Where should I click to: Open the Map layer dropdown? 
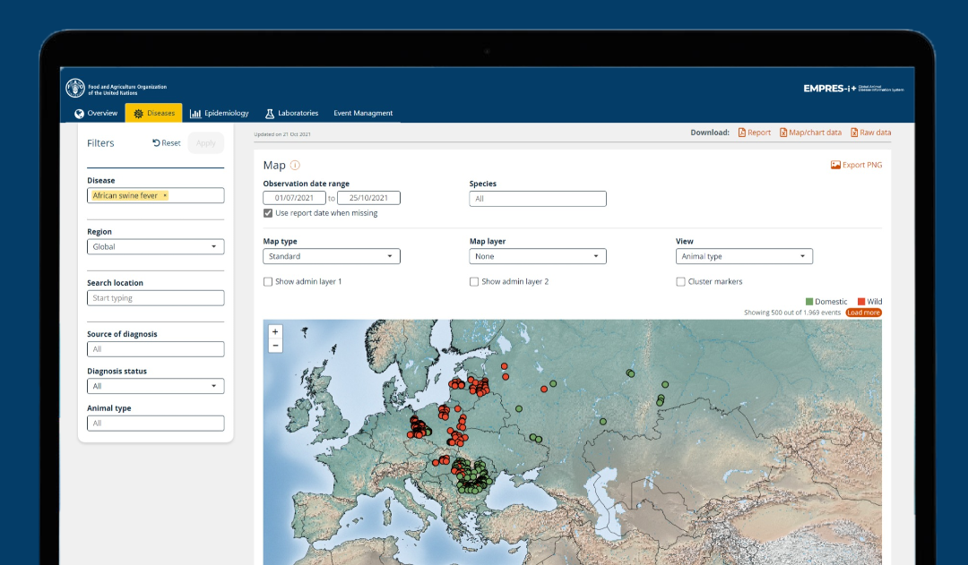pos(538,257)
